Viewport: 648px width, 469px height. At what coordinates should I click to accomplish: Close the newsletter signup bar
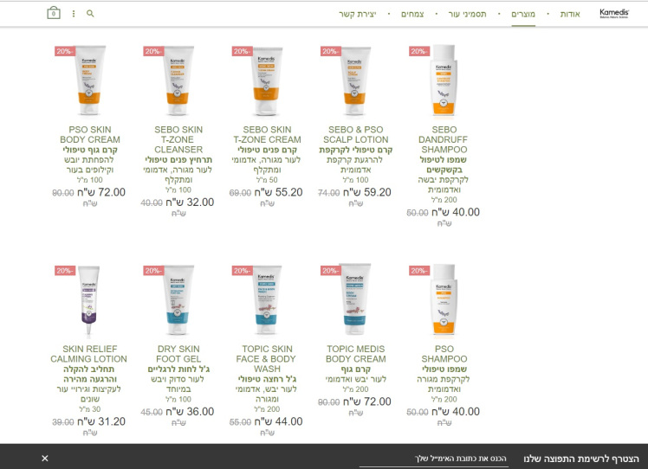(x=45, y=459)
